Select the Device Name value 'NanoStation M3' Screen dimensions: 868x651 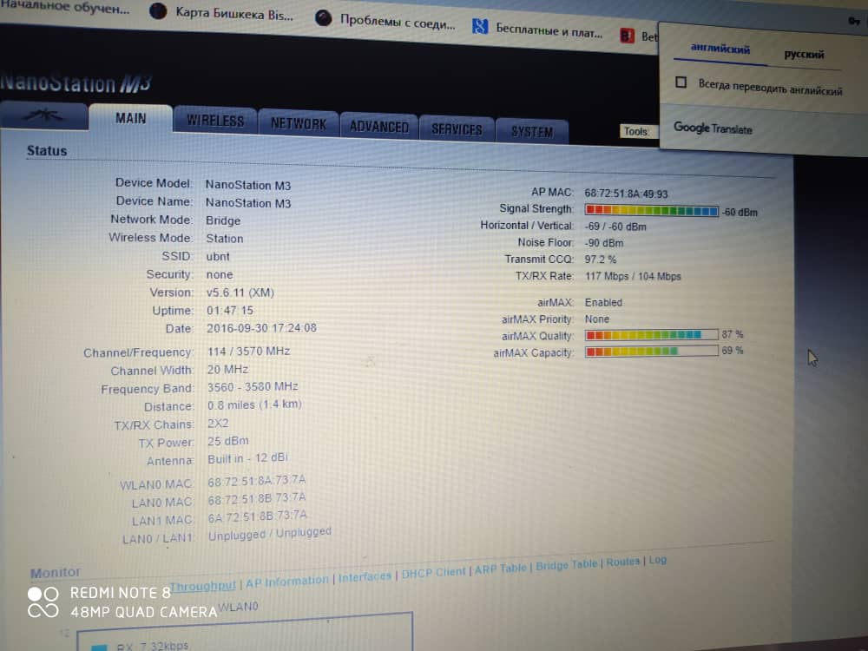tap(248, 203)
